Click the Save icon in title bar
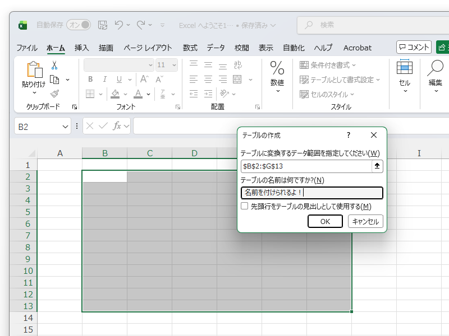449x336 pixels. pos(103,25)
